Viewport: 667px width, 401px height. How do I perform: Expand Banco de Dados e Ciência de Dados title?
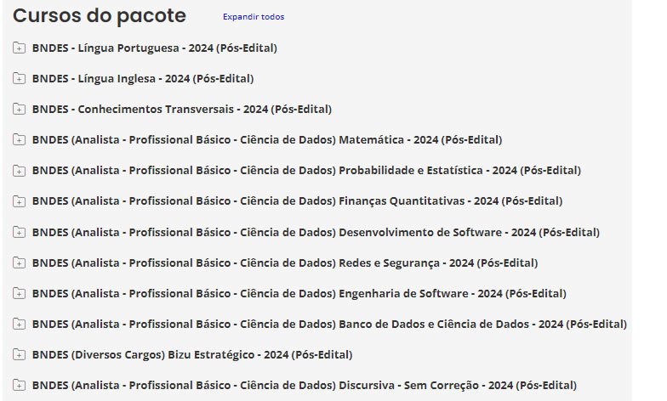(329, 324)
